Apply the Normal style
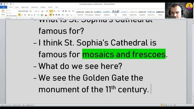Viewport: 194px width, 109px height. (x=80, y=13)
